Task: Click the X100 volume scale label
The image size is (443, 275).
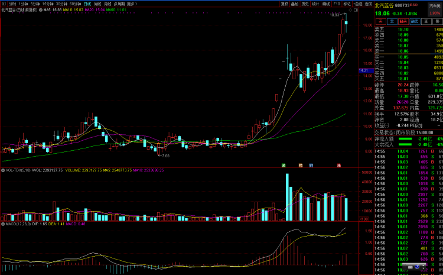Action: pyautogui.click(x=363, y=219)
